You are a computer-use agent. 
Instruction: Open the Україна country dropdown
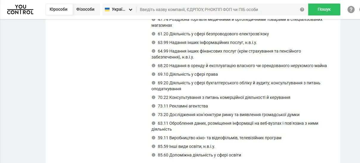(119, 10)
